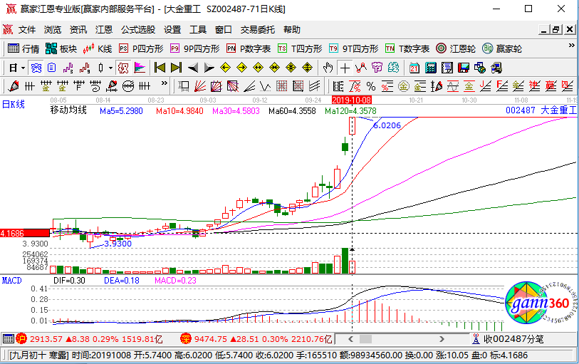Select the hand pan tool
Image resolution: width=579 pixels, height=364 pixels.
click(328, 68)
